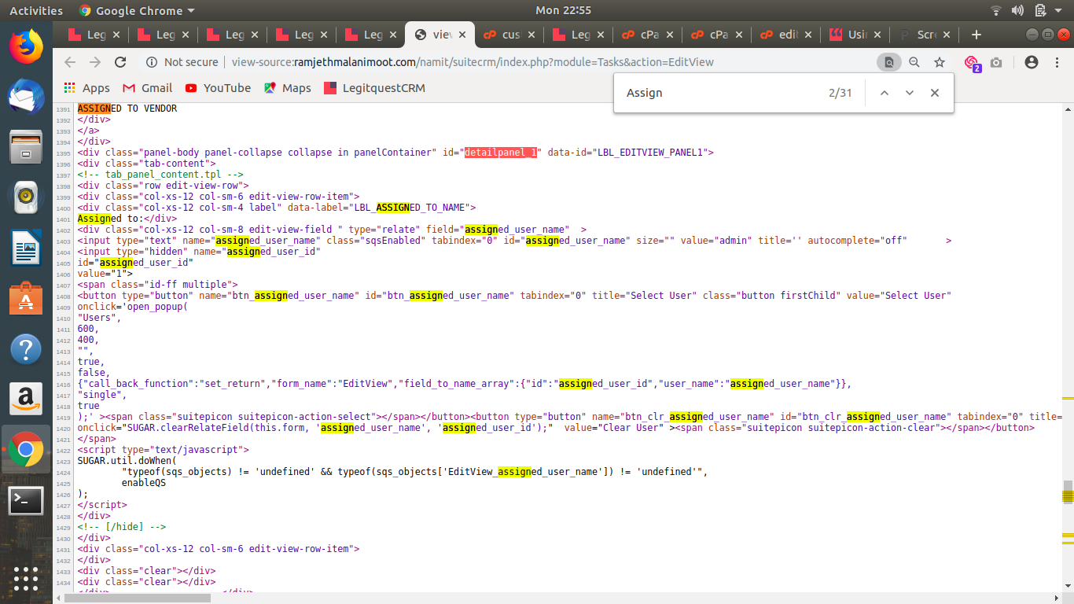This screenshot has height=604, width=1074.
Task: Open the Gmail bookmark
Action: click(147, 88)
